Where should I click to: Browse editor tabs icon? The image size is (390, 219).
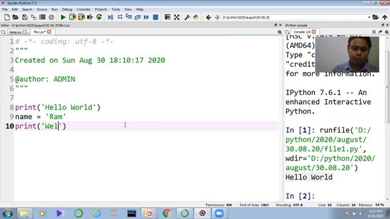(3, 32)
